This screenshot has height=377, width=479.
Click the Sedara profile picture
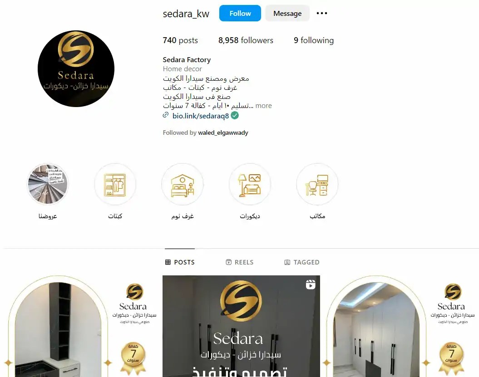tap(76, 69)
